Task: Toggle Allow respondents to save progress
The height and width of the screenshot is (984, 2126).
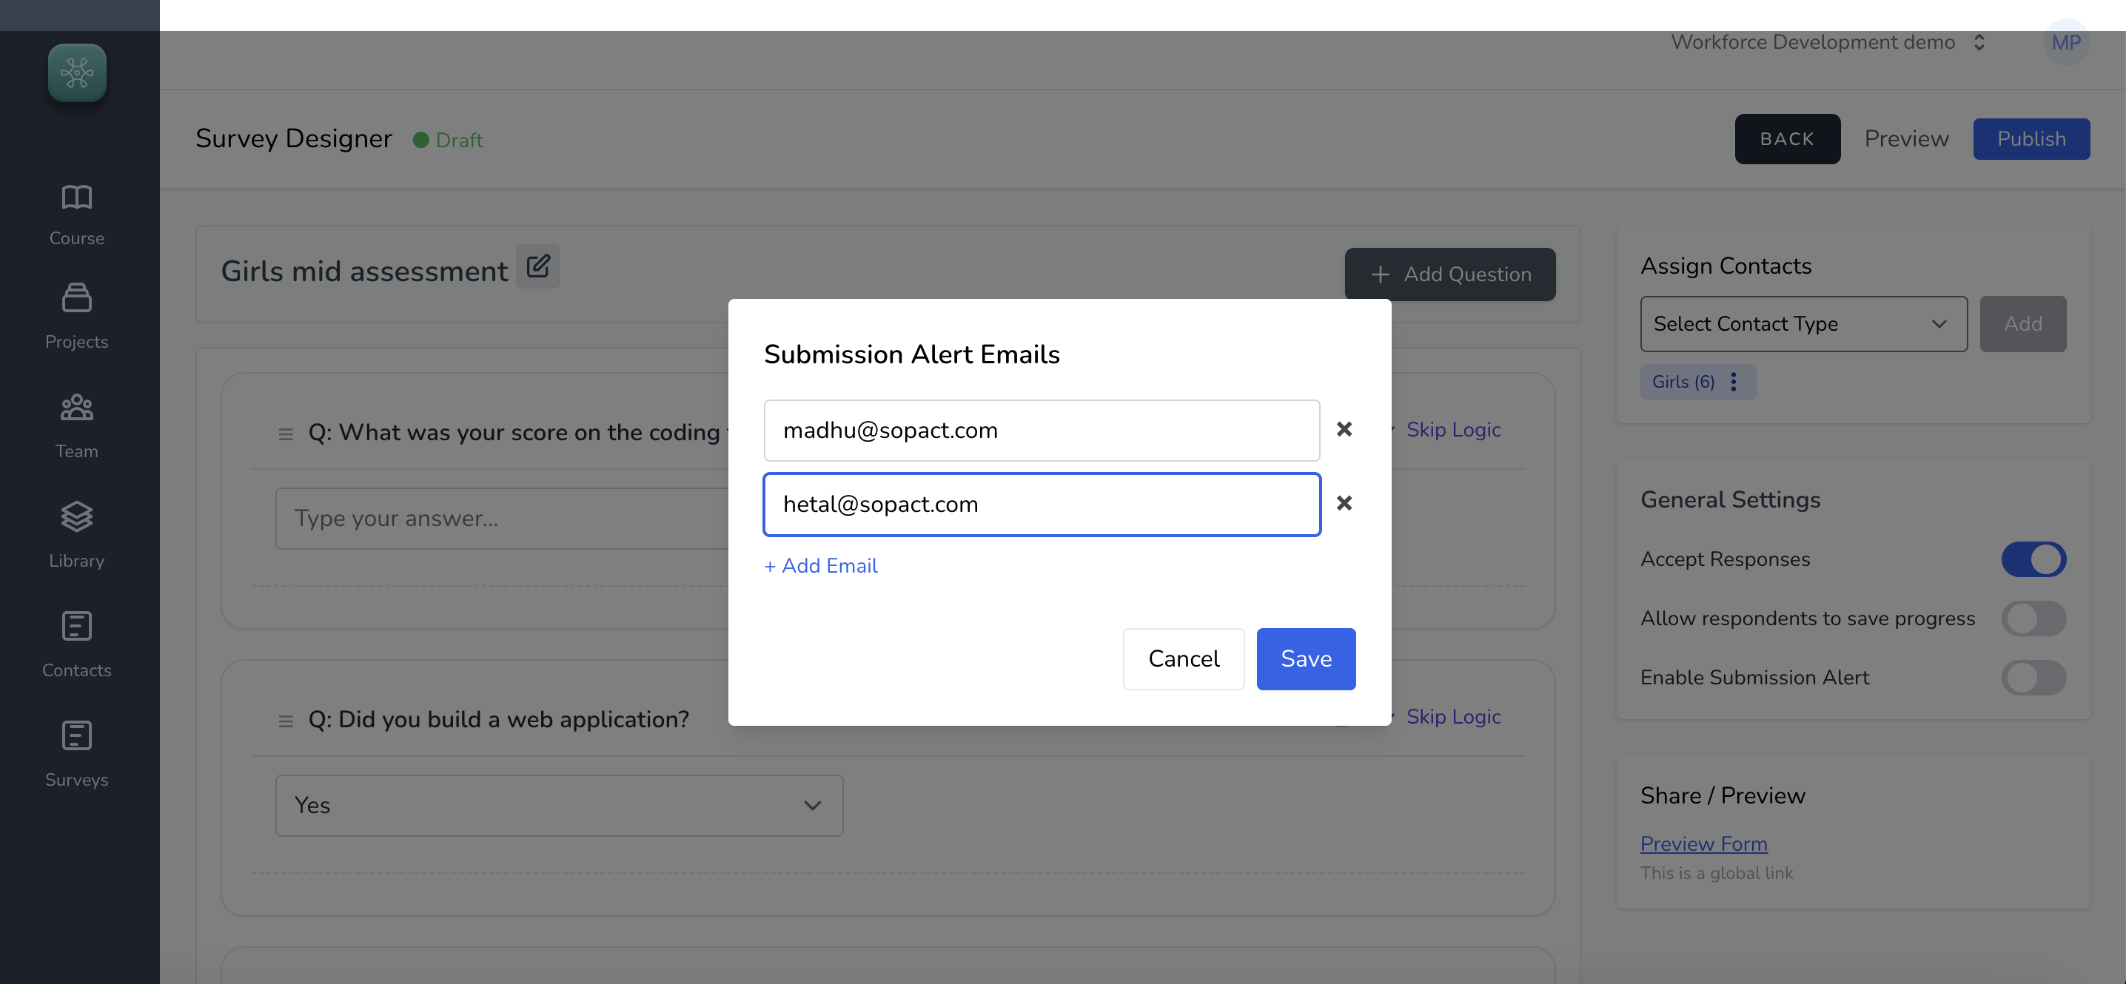Action: (2033, 619)
